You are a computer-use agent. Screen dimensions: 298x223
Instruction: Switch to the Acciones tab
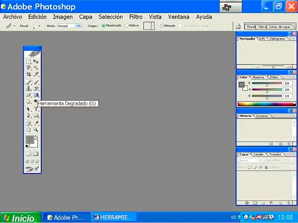pyautogui.click(x=262, y=115)
